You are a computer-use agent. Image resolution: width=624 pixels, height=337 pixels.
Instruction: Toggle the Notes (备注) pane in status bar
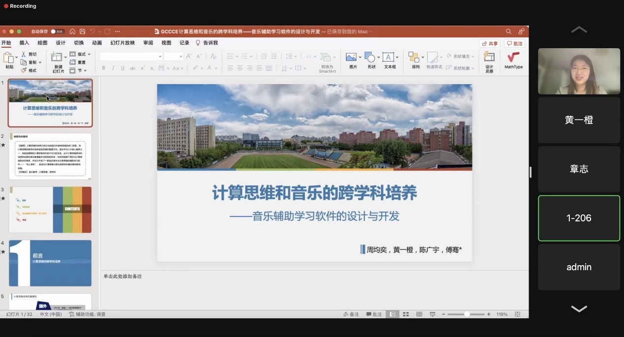351,314
